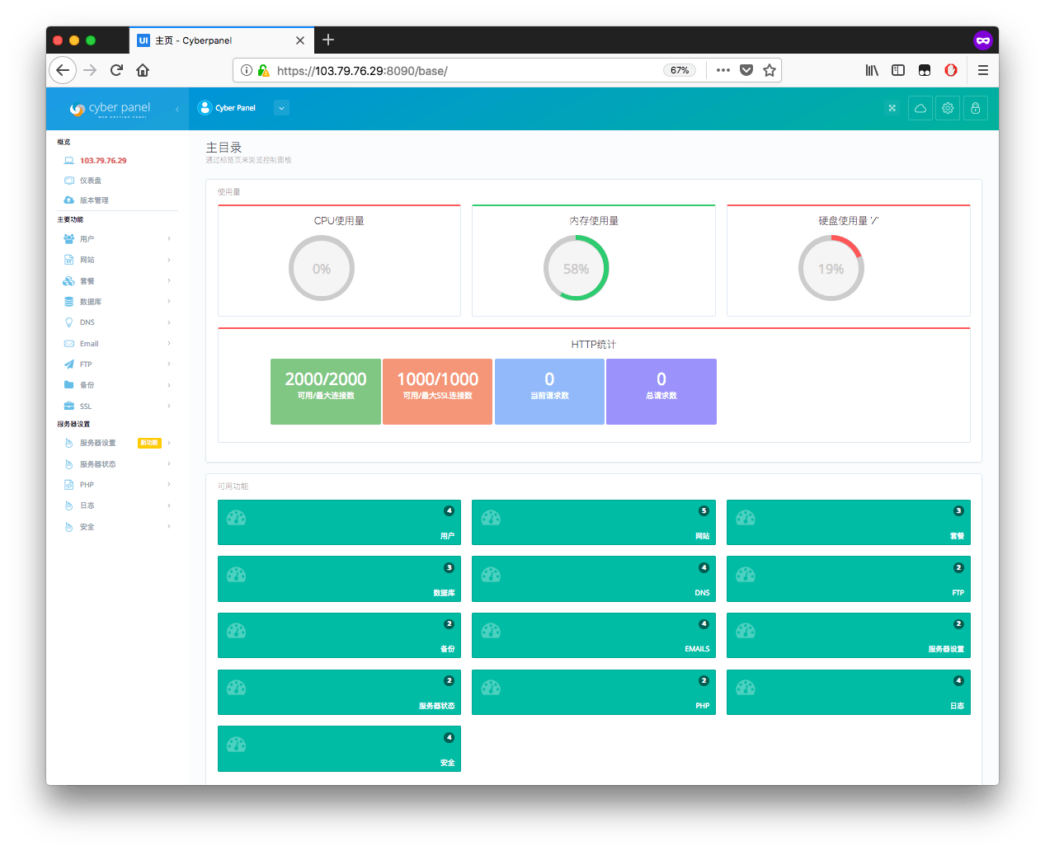
Task: Click the memory usage 58% gauge
Action: click(x=576, y=269)
